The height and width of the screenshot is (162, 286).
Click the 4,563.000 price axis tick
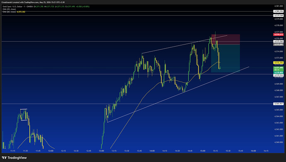coord(279,123)
